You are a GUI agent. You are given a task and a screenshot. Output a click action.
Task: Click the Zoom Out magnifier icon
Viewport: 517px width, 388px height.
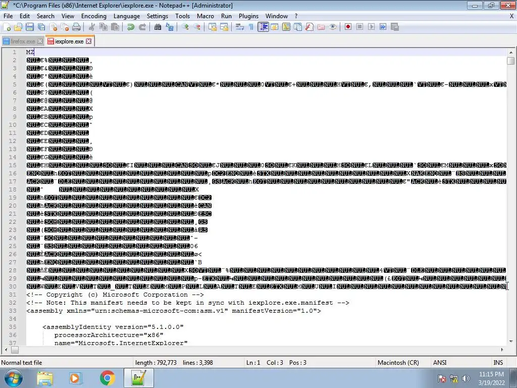(x=197, y=27)
